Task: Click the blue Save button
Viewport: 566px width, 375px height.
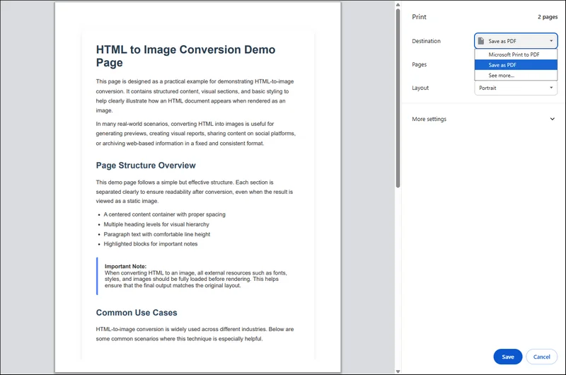Action: 507,357
